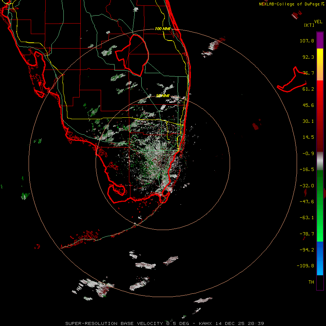Click the [KT] units label
This screenshot has width=326, height=326.
click(309, 25)
